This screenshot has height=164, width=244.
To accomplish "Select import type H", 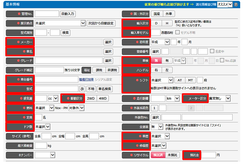I will (x=167, y=23).
